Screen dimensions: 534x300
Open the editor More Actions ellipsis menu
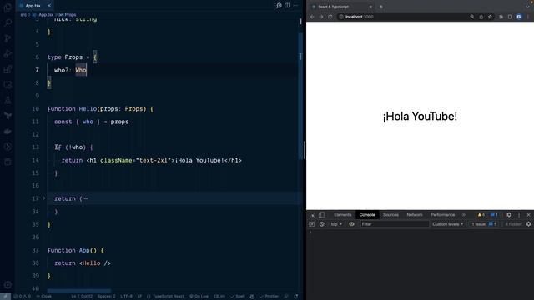(x=295, y=6)
